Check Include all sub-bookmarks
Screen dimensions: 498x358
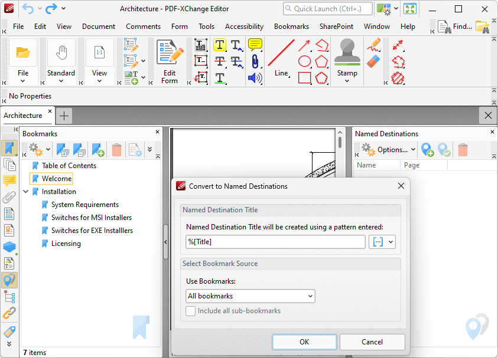[191, 311]
